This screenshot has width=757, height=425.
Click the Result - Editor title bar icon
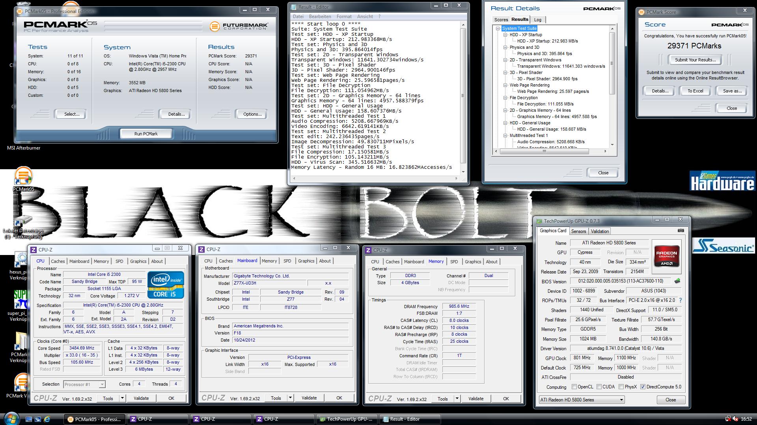(x=293, y=7)
